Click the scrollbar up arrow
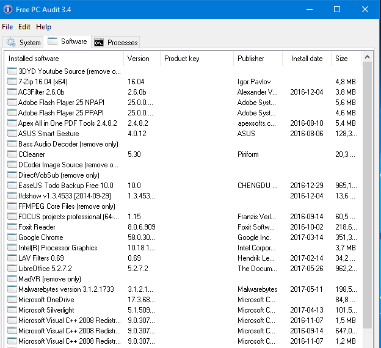 click(367, 57)
